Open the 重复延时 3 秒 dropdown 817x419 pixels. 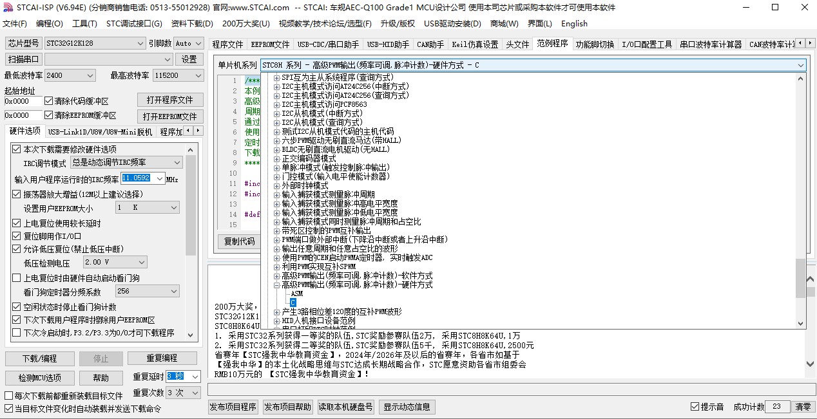(x=195, y=377)
